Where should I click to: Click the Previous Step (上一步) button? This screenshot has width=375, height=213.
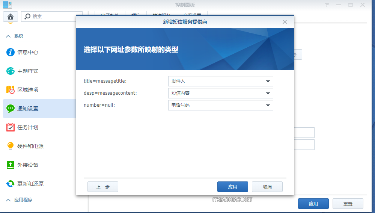point(102,187)
